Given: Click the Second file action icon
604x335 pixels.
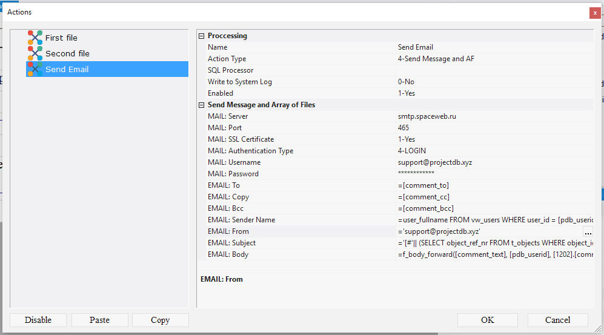Looking at the screenshot, I should coord(35,53).
